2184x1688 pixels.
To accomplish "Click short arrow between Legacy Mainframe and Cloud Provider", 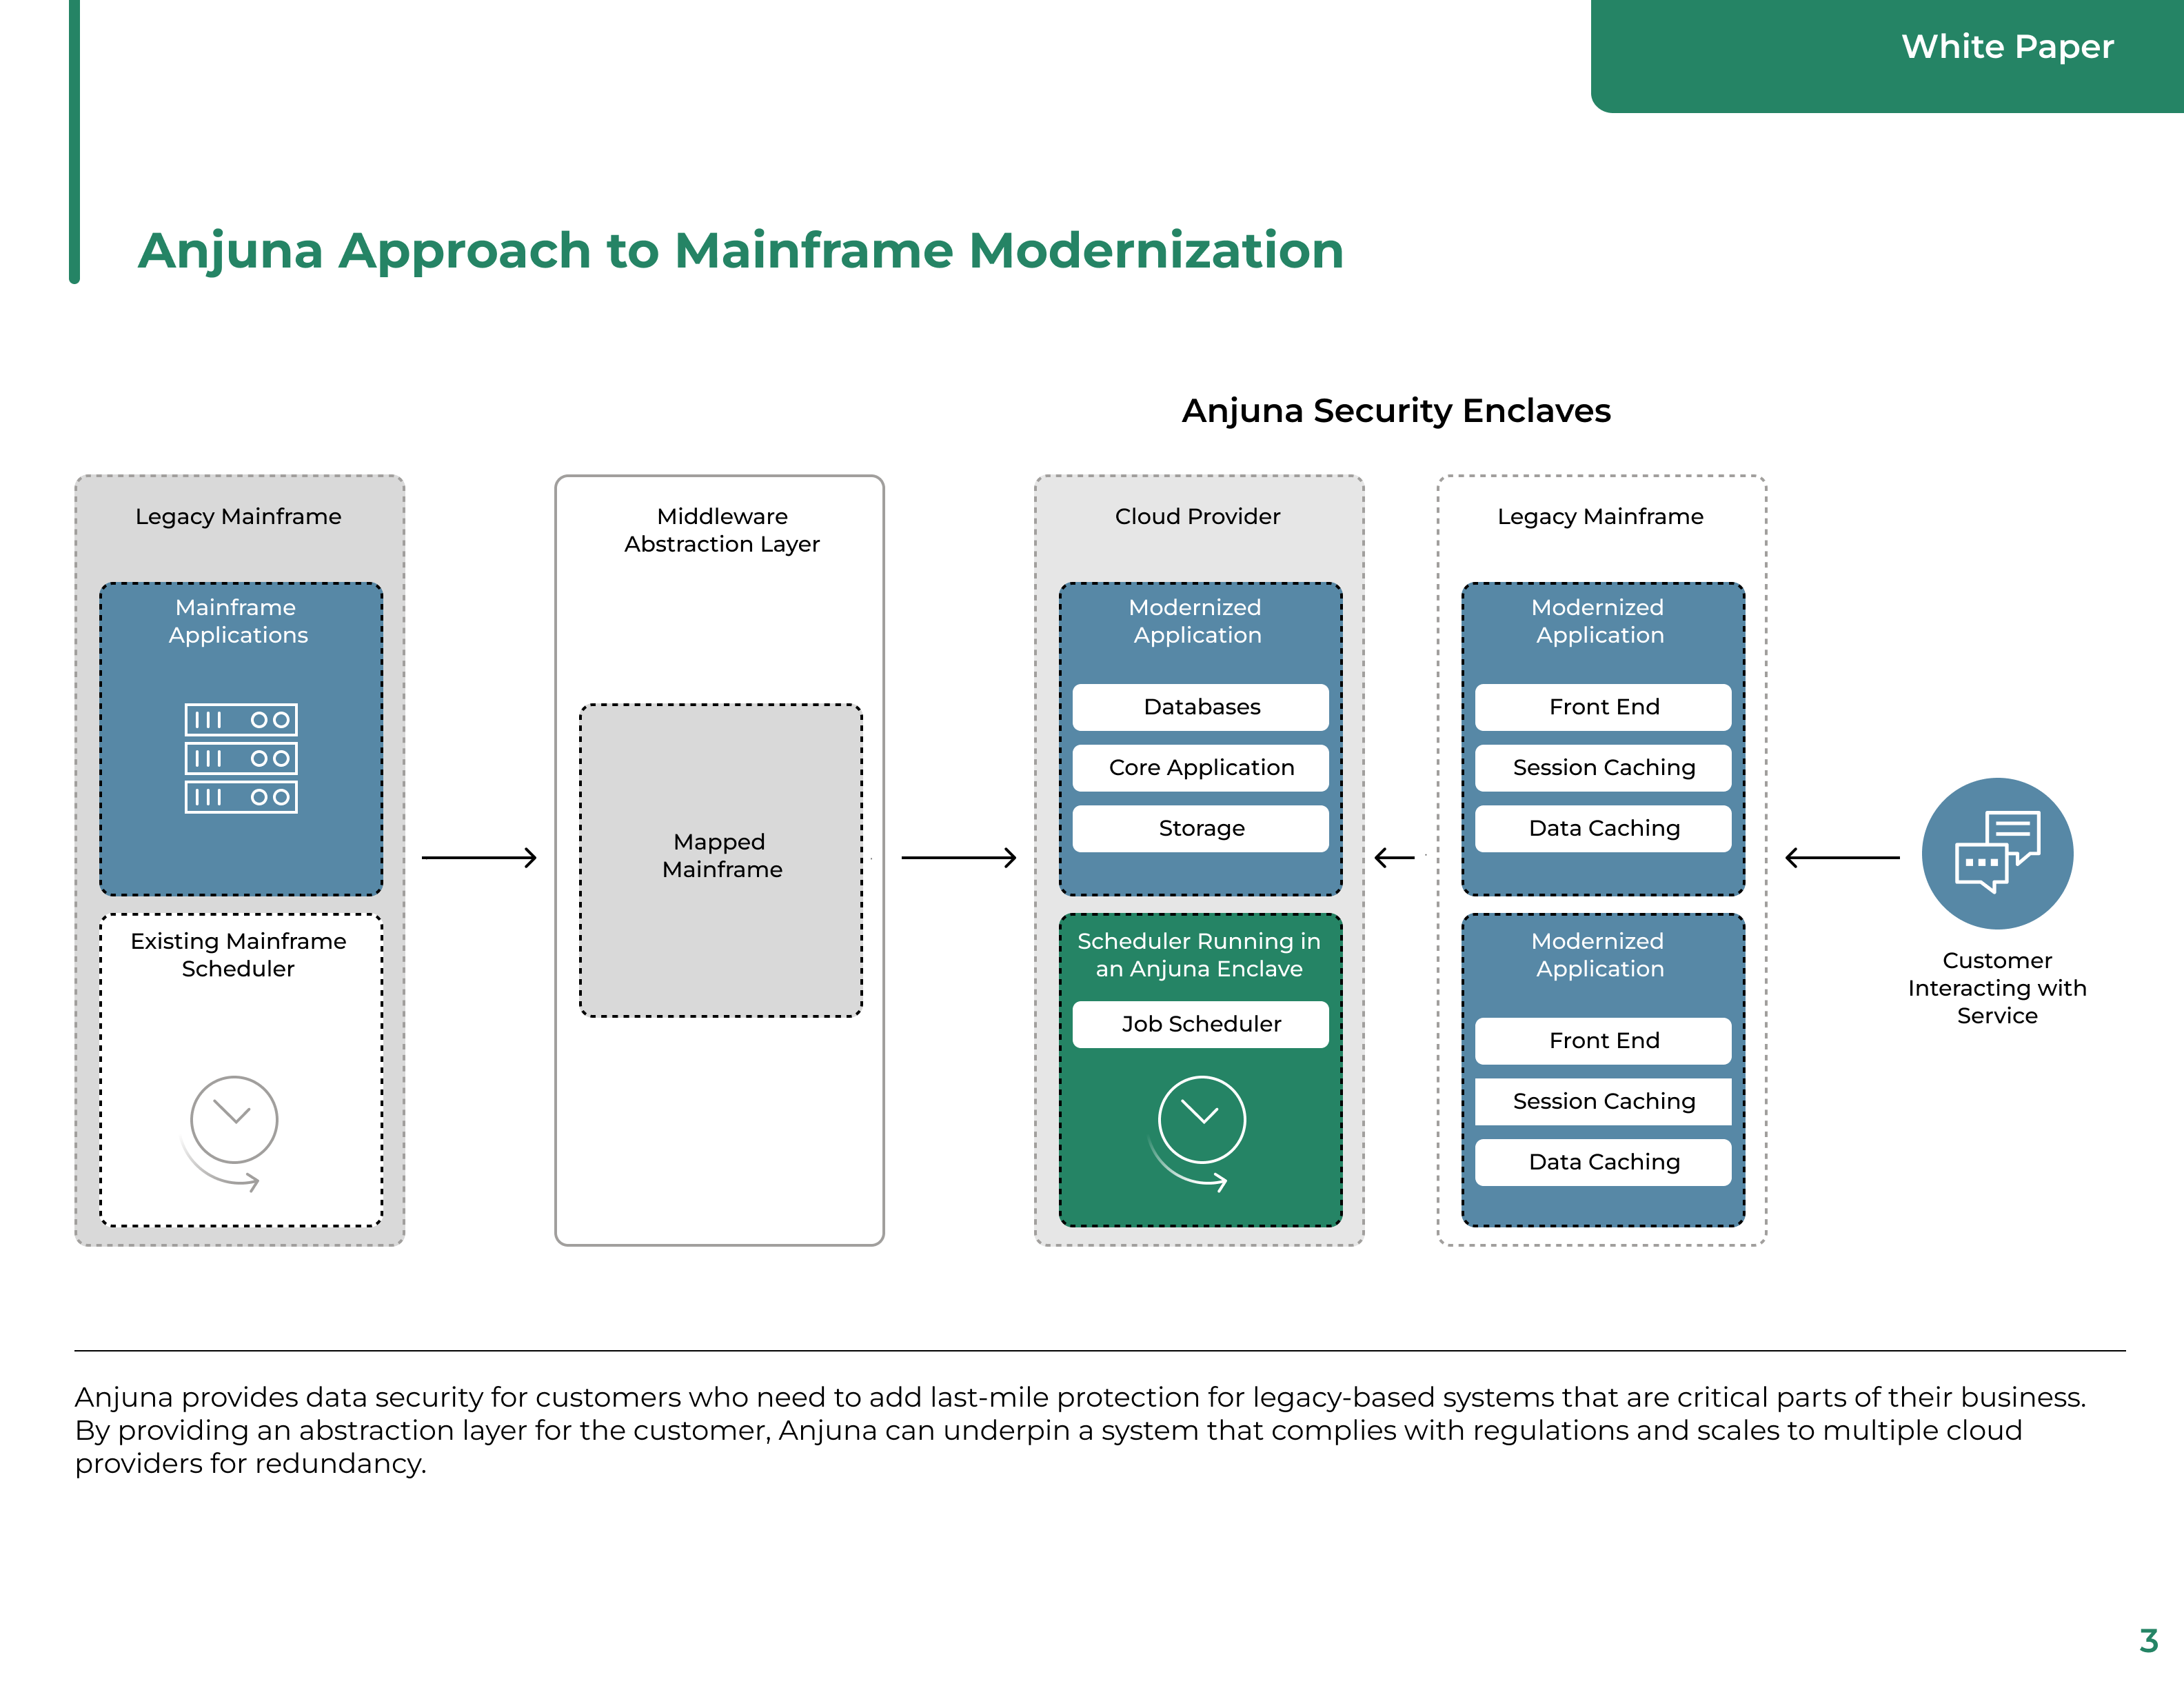I will pyautogui.click(x=1395, y=857).
